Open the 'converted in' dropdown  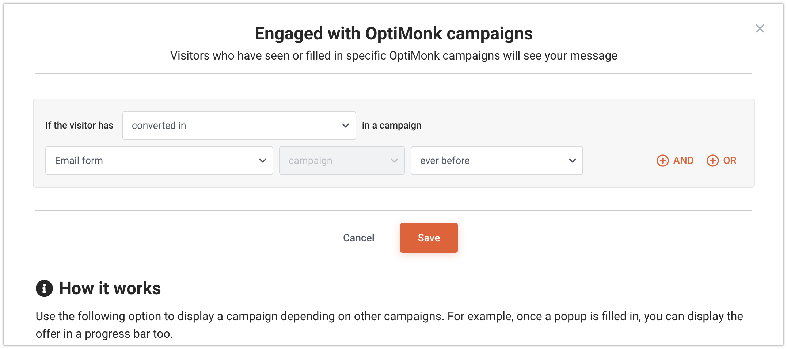pyautogui.click(x=239, y=126)
